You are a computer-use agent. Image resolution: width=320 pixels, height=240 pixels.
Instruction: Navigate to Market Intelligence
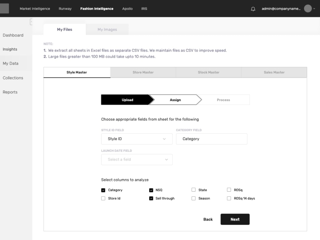tap(35, 9)
